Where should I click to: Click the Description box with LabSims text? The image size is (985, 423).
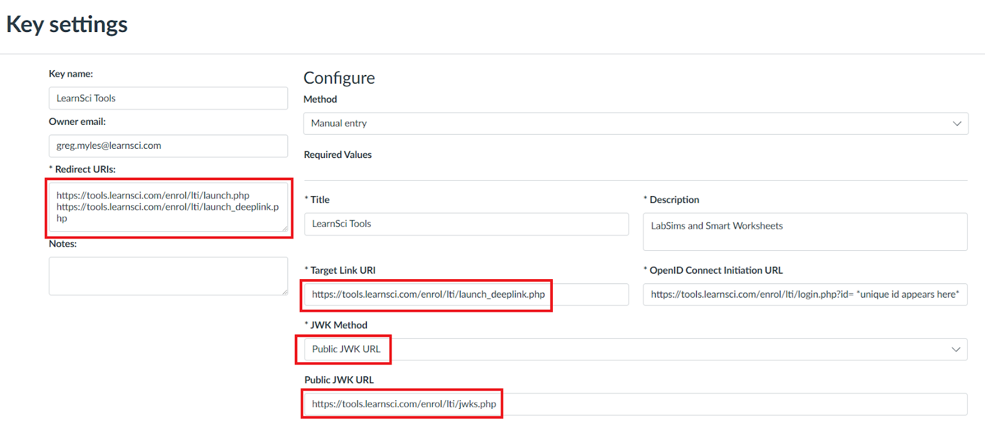[x=805, y=232]
